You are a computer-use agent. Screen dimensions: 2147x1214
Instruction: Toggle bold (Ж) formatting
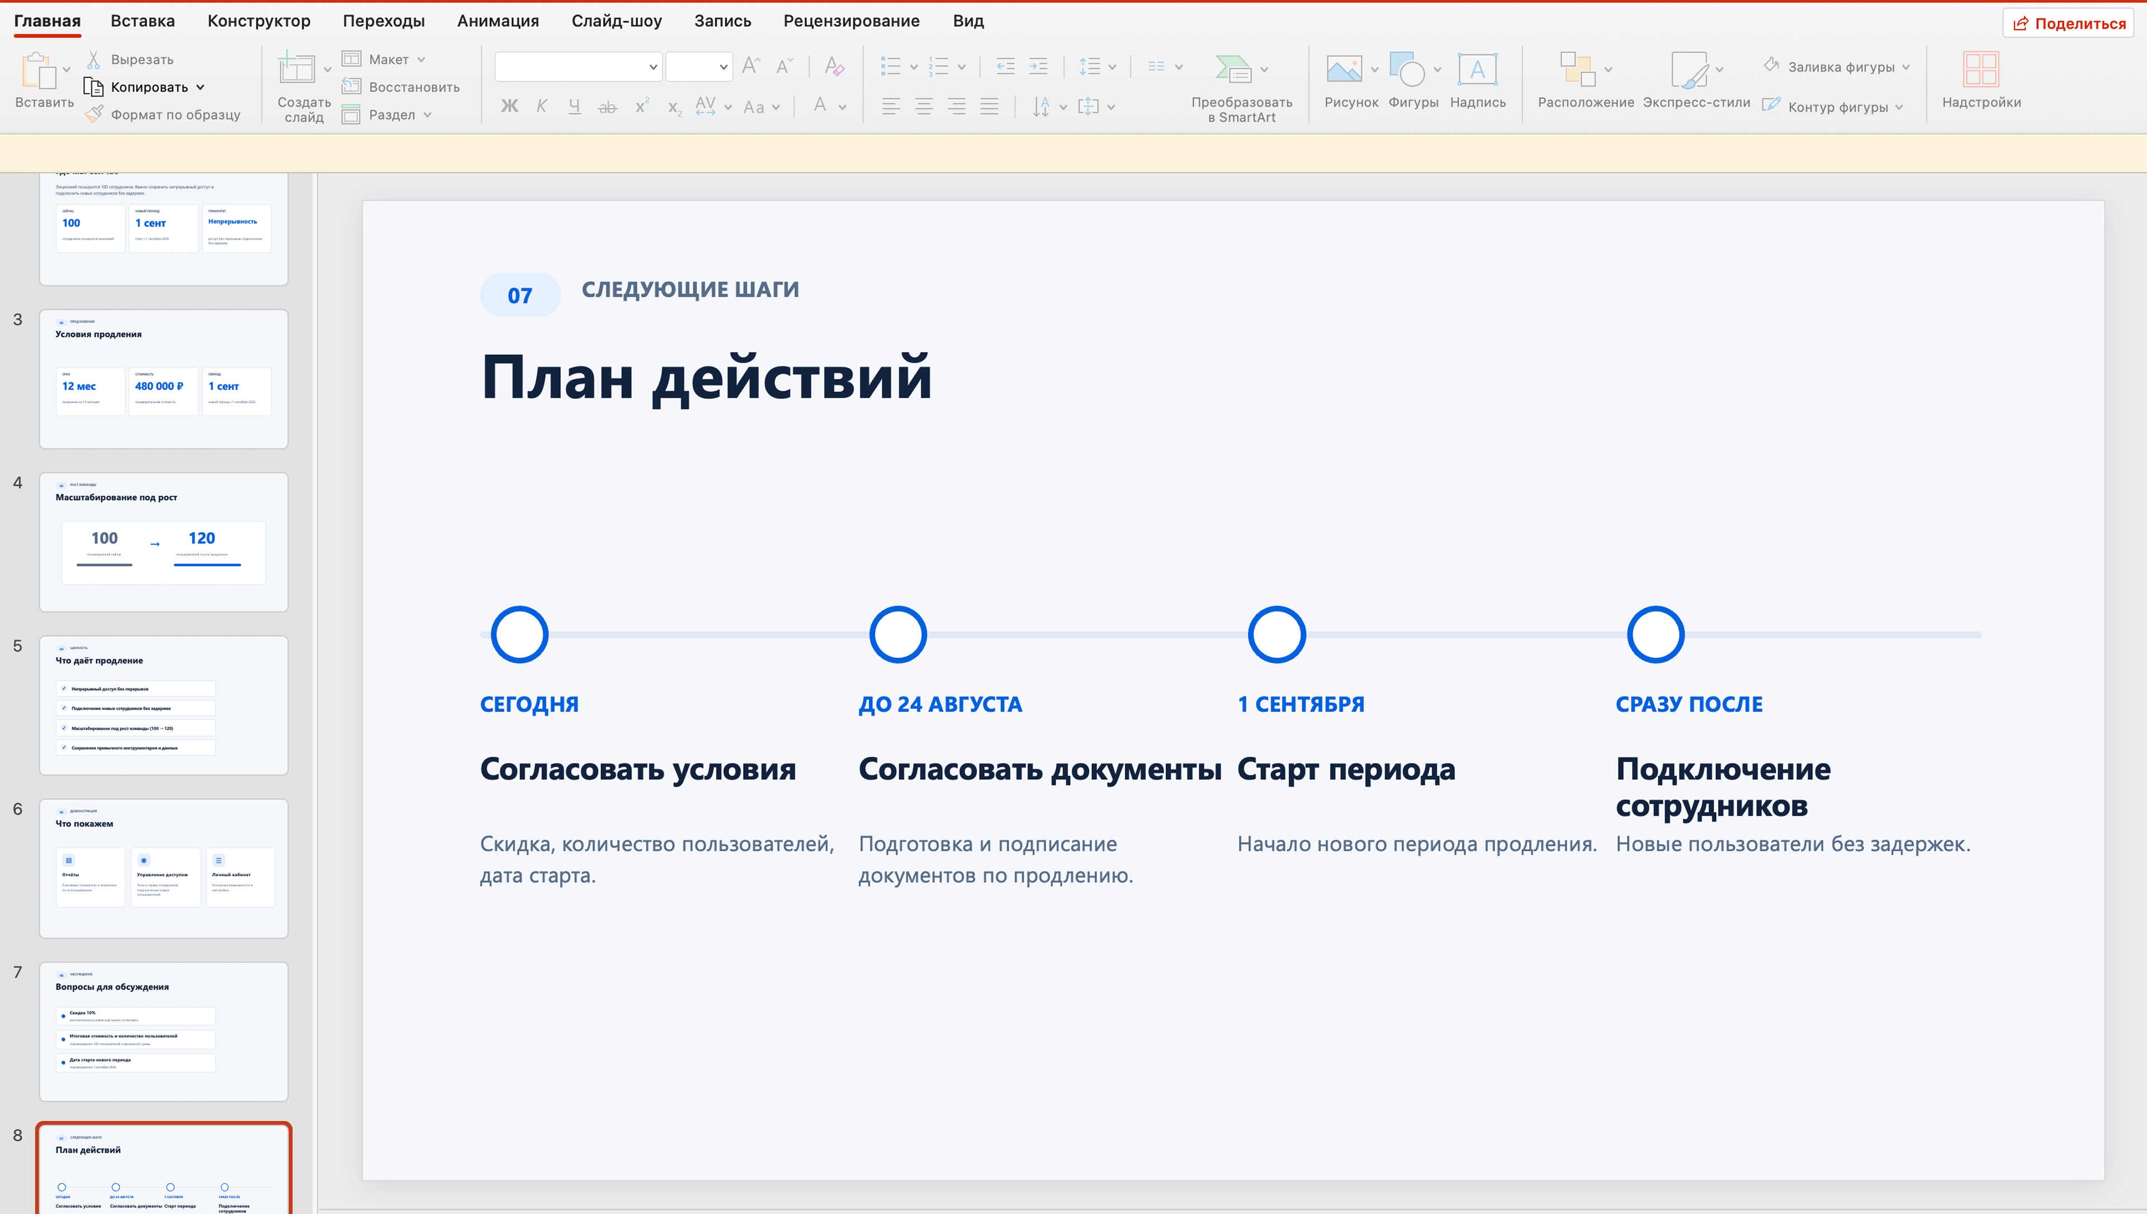(509, 106)
